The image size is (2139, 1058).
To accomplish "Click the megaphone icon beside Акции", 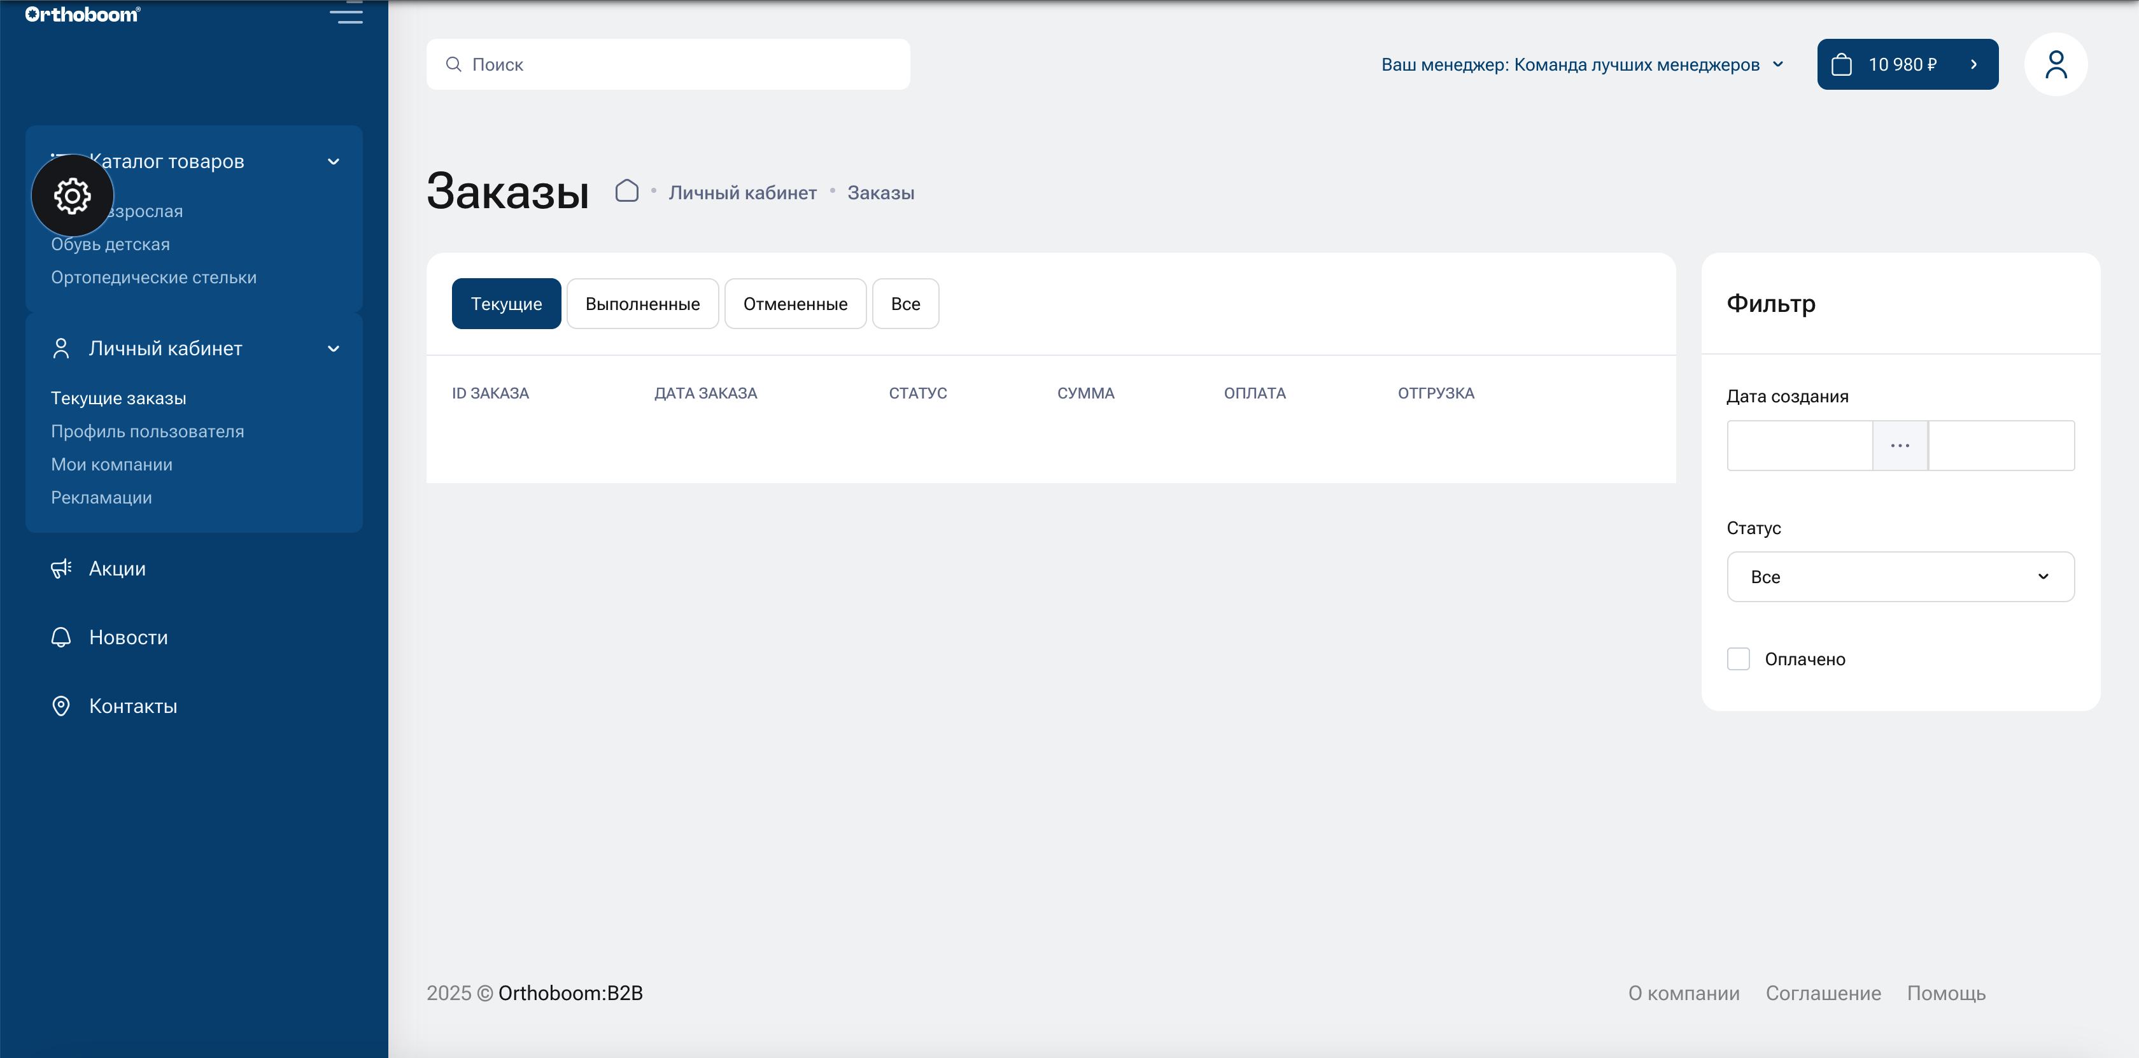I will click(x=60, y=568).
